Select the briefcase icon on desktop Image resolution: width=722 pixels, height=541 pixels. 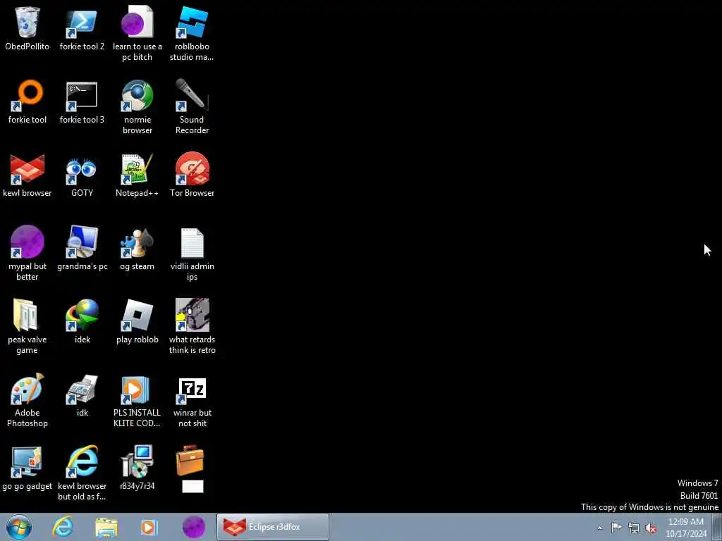coord(190,460)
